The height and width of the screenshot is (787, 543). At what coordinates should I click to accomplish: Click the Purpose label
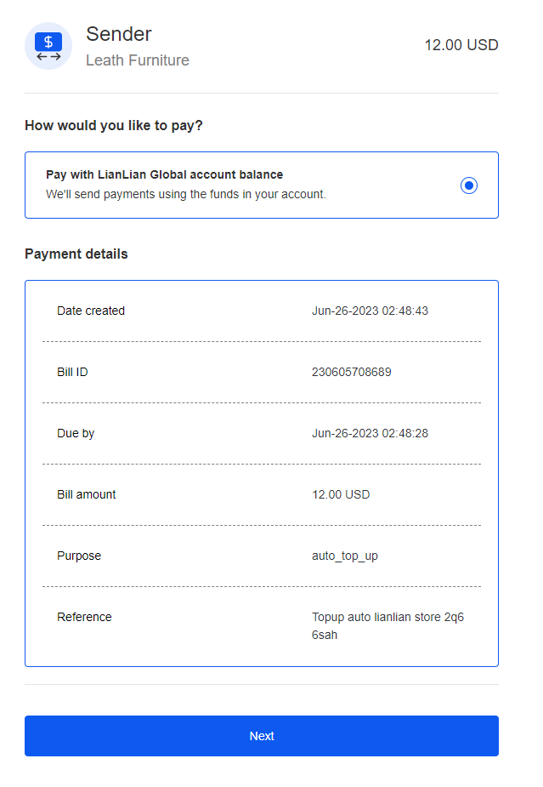pyautogui.click(x=79, y=556)
